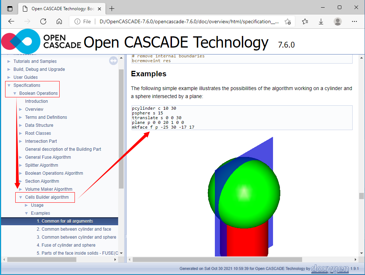This screenshot has height=275, width=365.
Task: Open the Favorites list icon
Action: tap(305, 22)
